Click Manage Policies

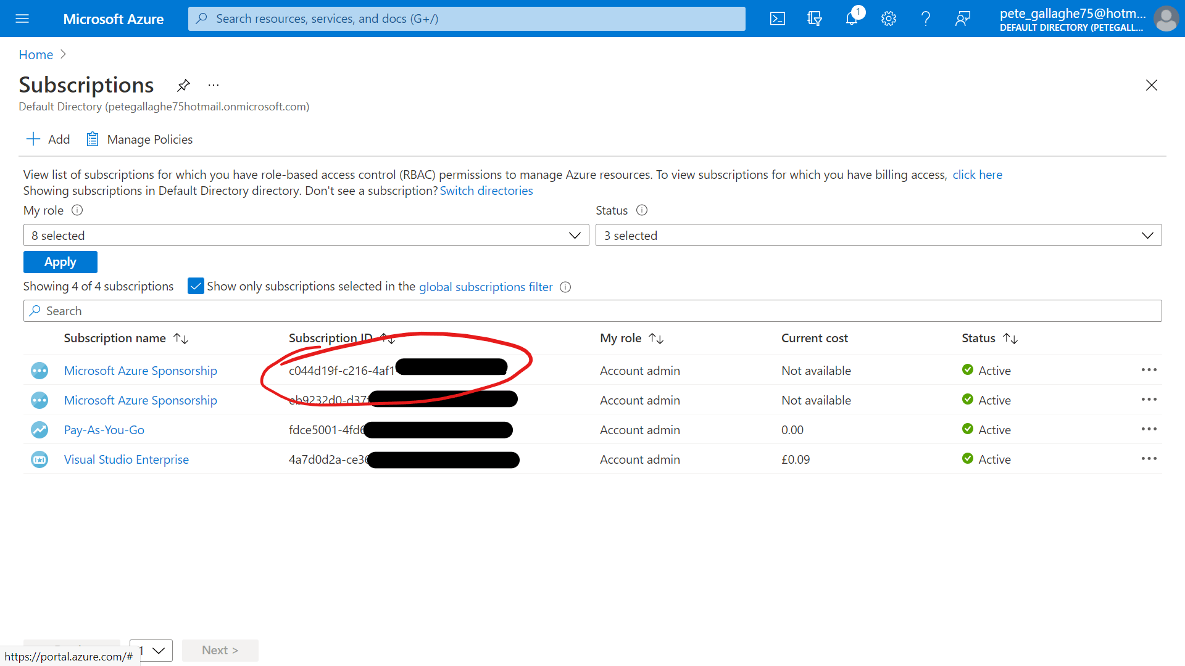pyautogui.click(x=139, y=139)
